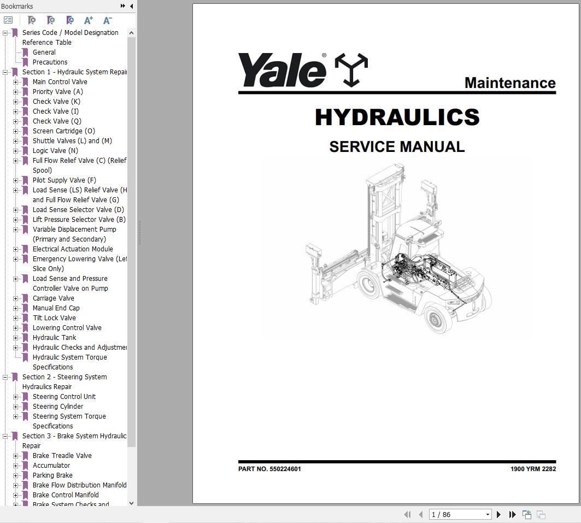Expand the Priority Valve (A) bookmark

15,92
